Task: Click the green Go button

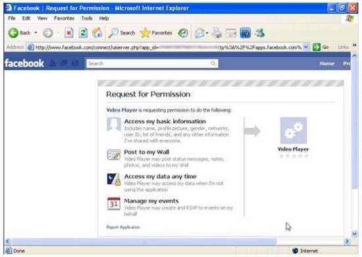Action: tap(321, 47)
